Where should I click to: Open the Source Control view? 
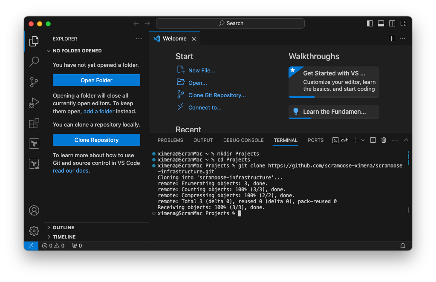click(34, 82)
